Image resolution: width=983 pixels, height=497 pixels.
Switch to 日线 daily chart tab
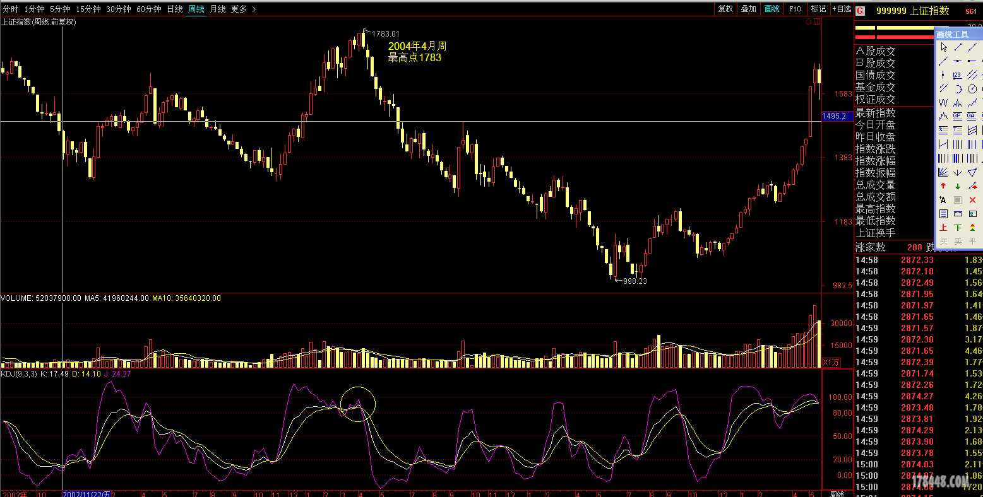175,9
